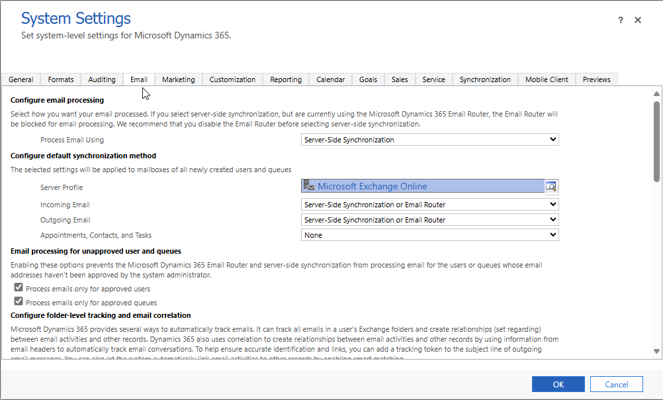Open the Mobile Client tab

coord(547,79)
